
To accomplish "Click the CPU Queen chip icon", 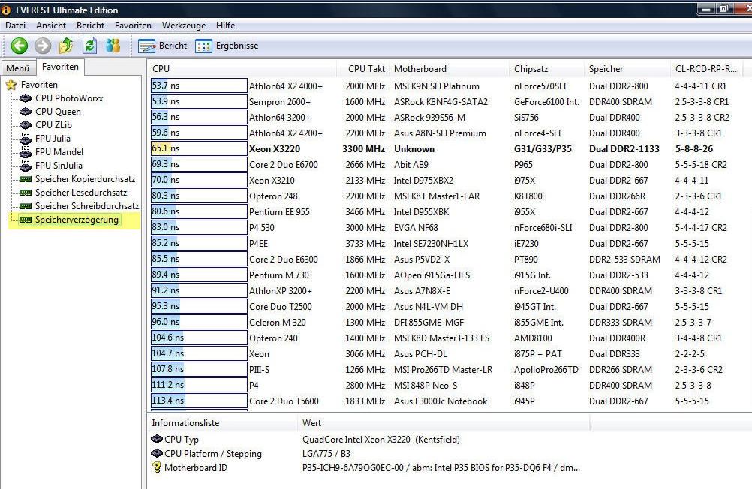I will (x=26, y=112).
